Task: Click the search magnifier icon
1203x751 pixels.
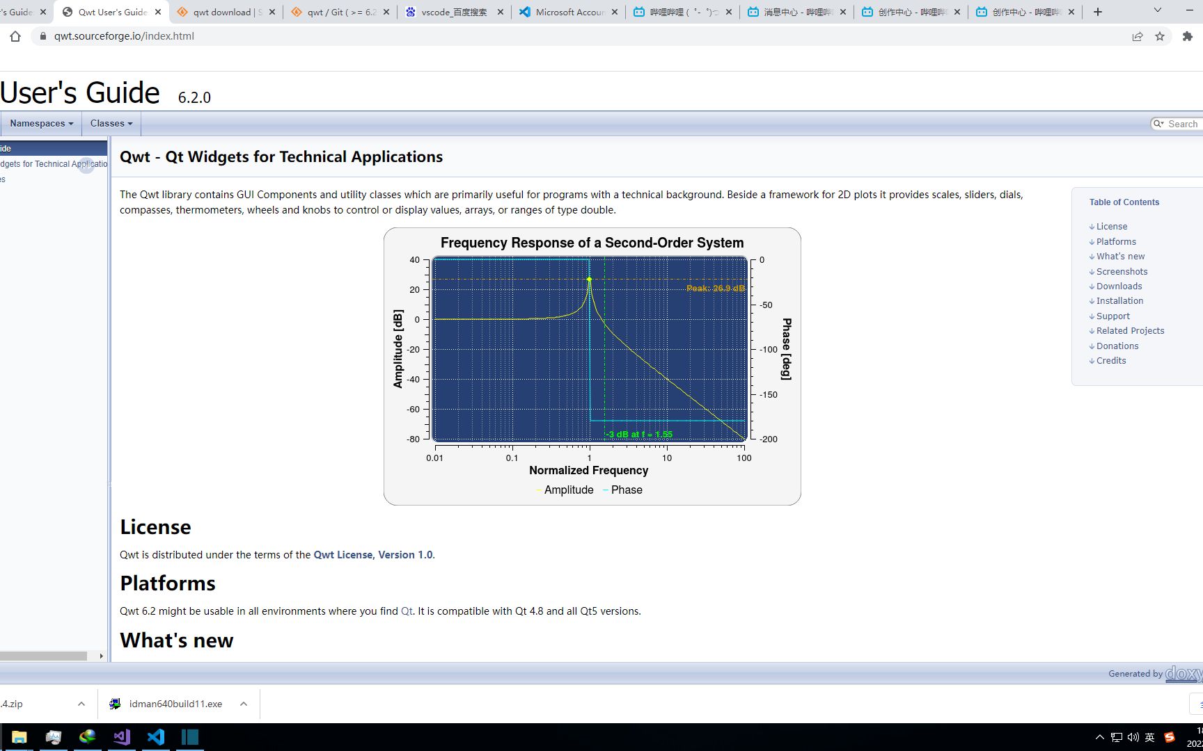Action: click(x=1158, y=124)
